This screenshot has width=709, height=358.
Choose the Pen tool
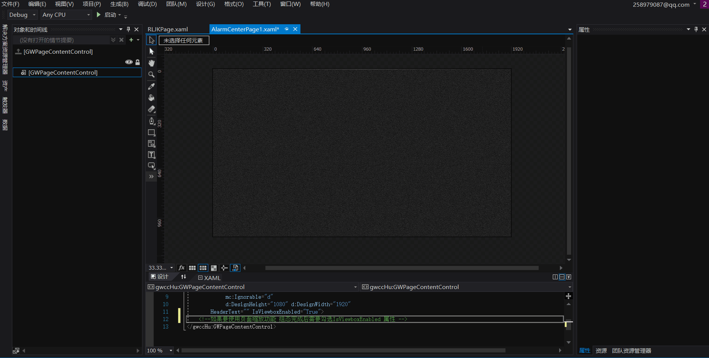click(x=151, y=121)
